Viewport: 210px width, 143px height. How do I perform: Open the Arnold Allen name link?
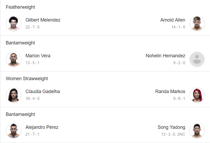point(173,20)
